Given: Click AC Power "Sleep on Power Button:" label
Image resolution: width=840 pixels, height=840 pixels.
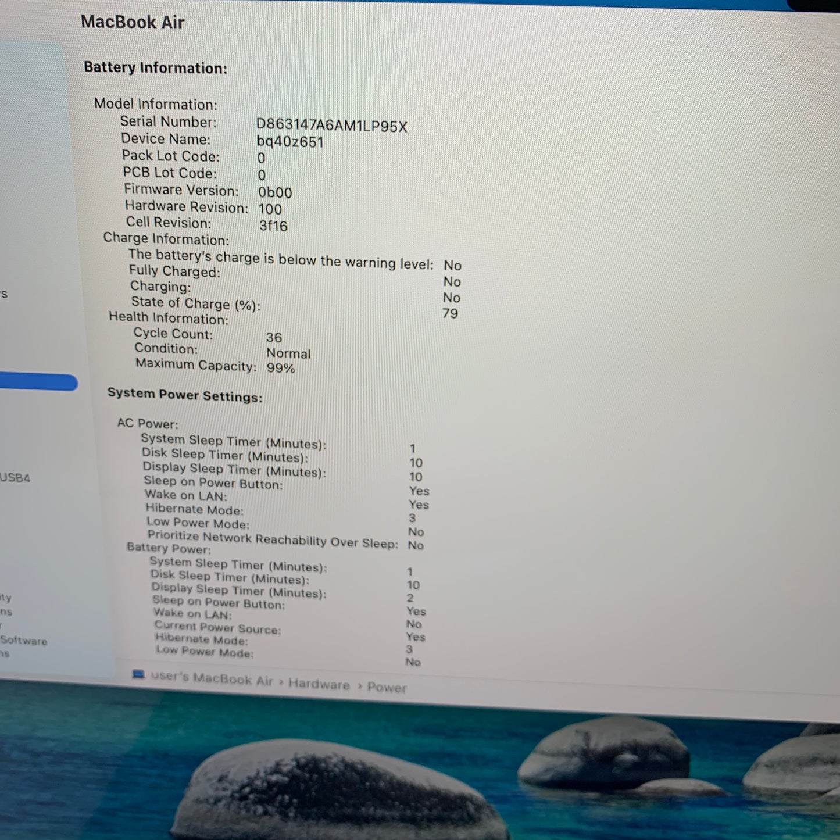Looking at the screenshot, I should pyautogui.click(x=213, y=482).
